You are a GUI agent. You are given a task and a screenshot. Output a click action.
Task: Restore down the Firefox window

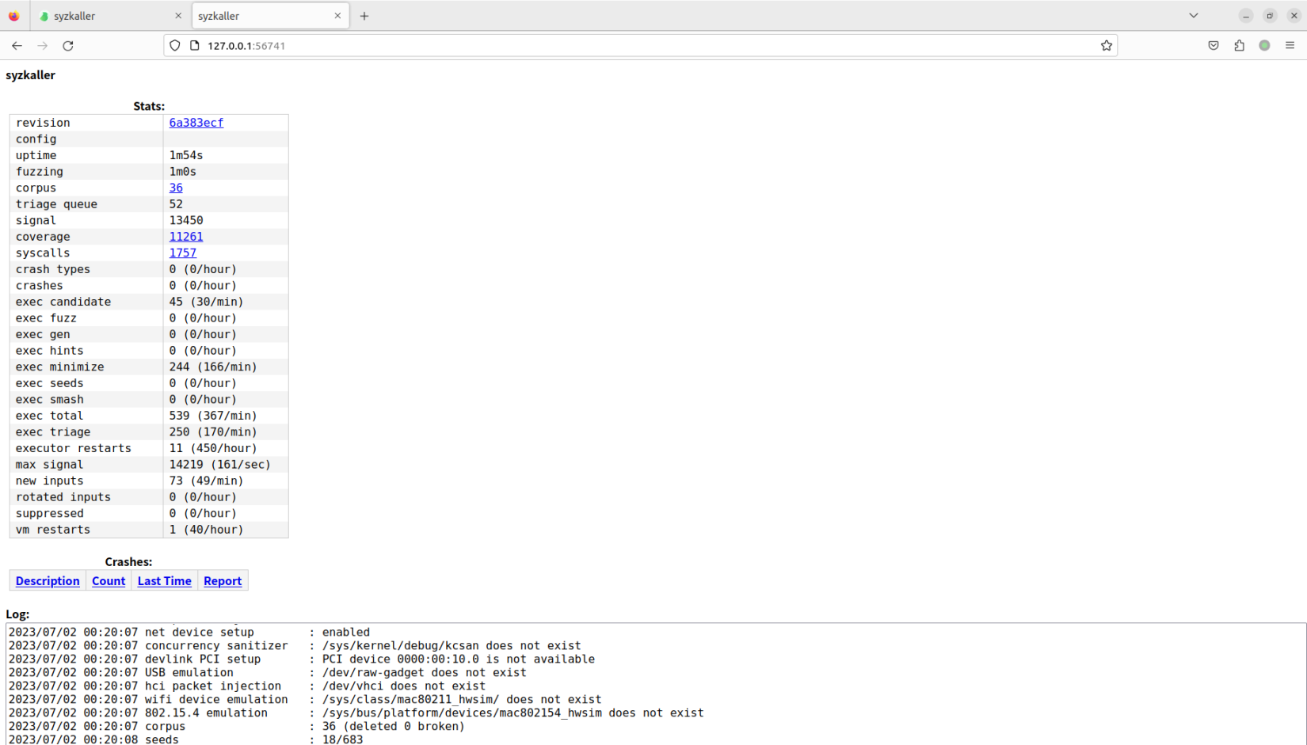[x=1270, y=16]
